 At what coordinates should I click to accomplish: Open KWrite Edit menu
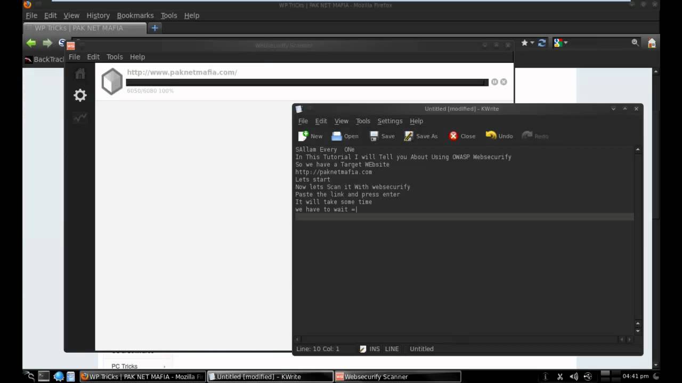pyautogui.click(x=321, y=121)
